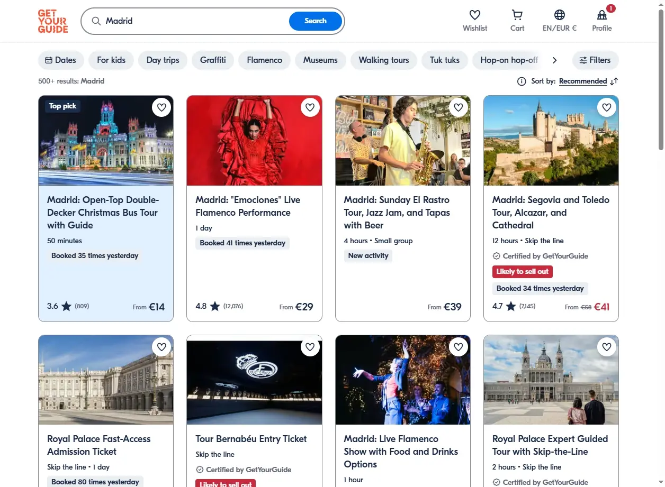This screenshot has width=665, height=487.
Task: Click 'Booked 35 times yesterday' label
Action: 95,256
